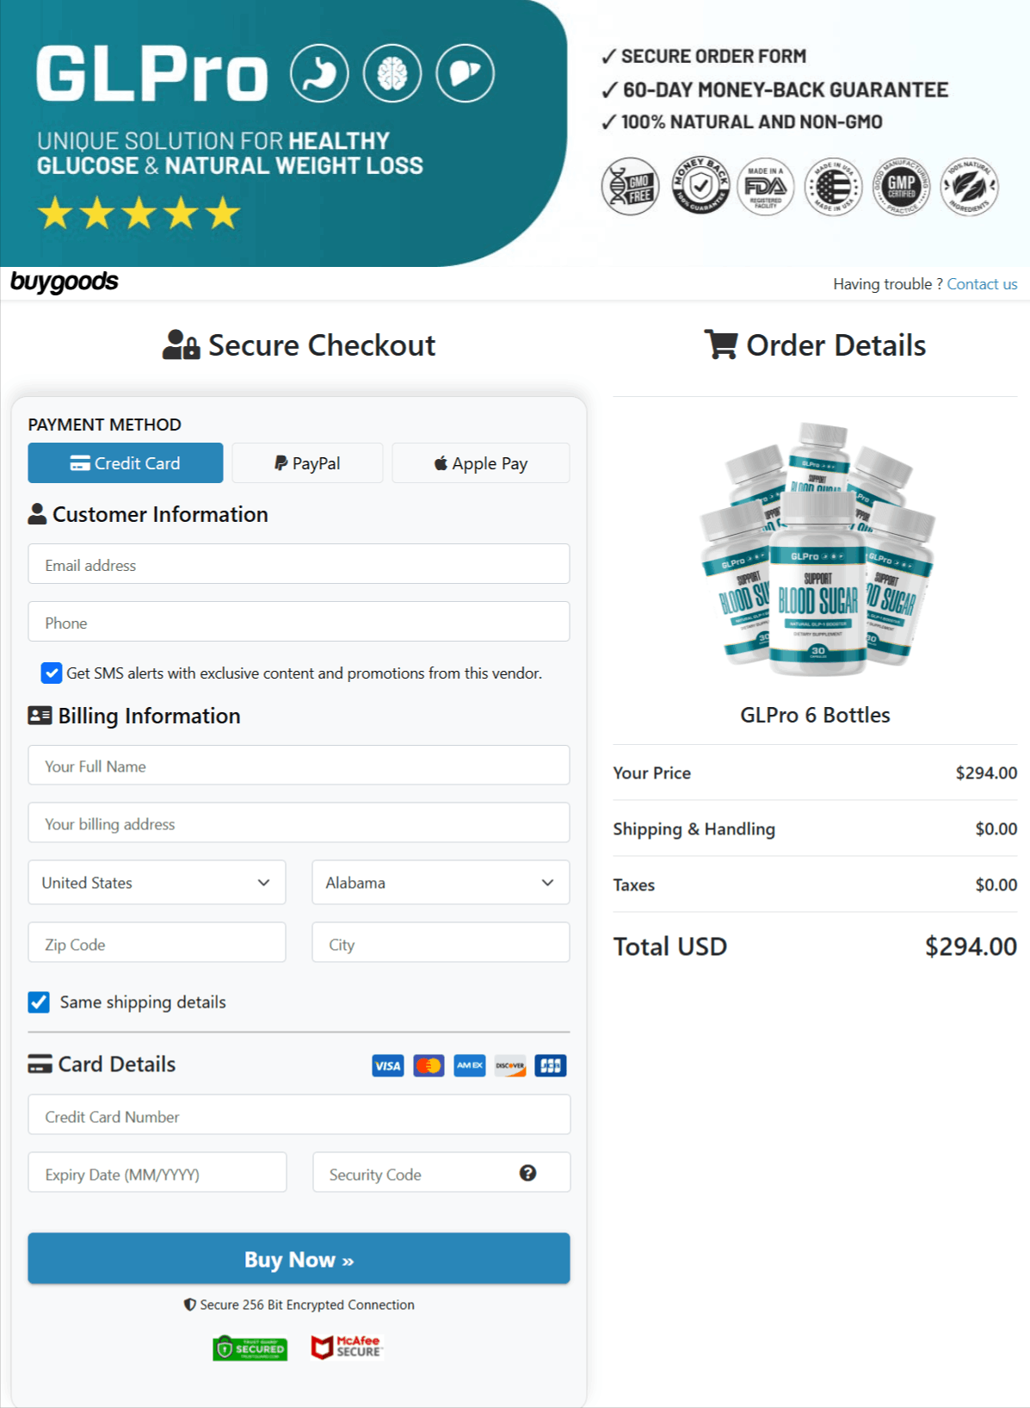1030x1408 pixels.
Task: Click the Visa card logo
Action: 388,1066
